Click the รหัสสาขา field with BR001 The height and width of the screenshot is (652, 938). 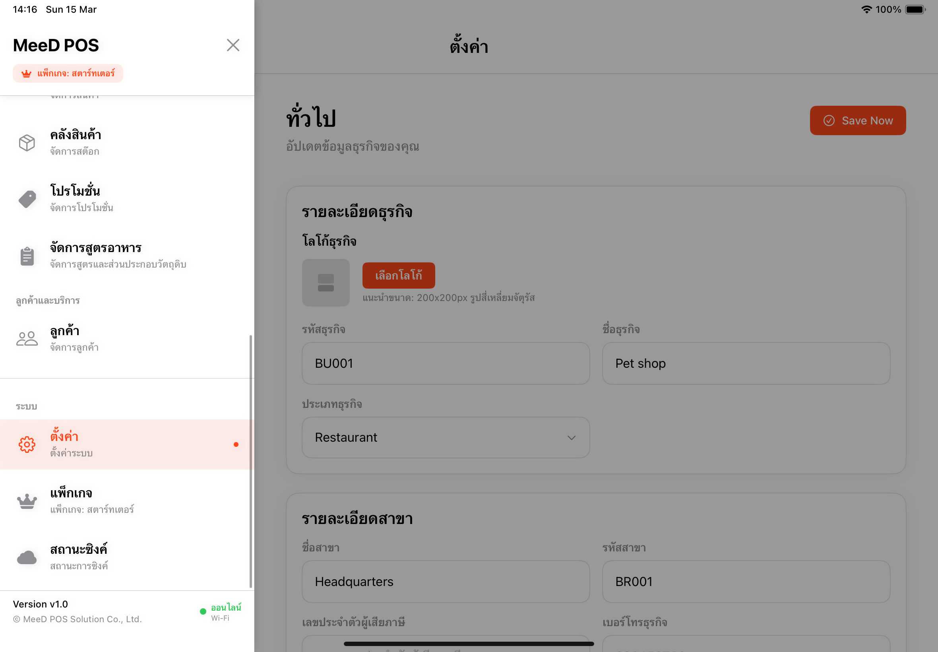[x=746, y=581]
